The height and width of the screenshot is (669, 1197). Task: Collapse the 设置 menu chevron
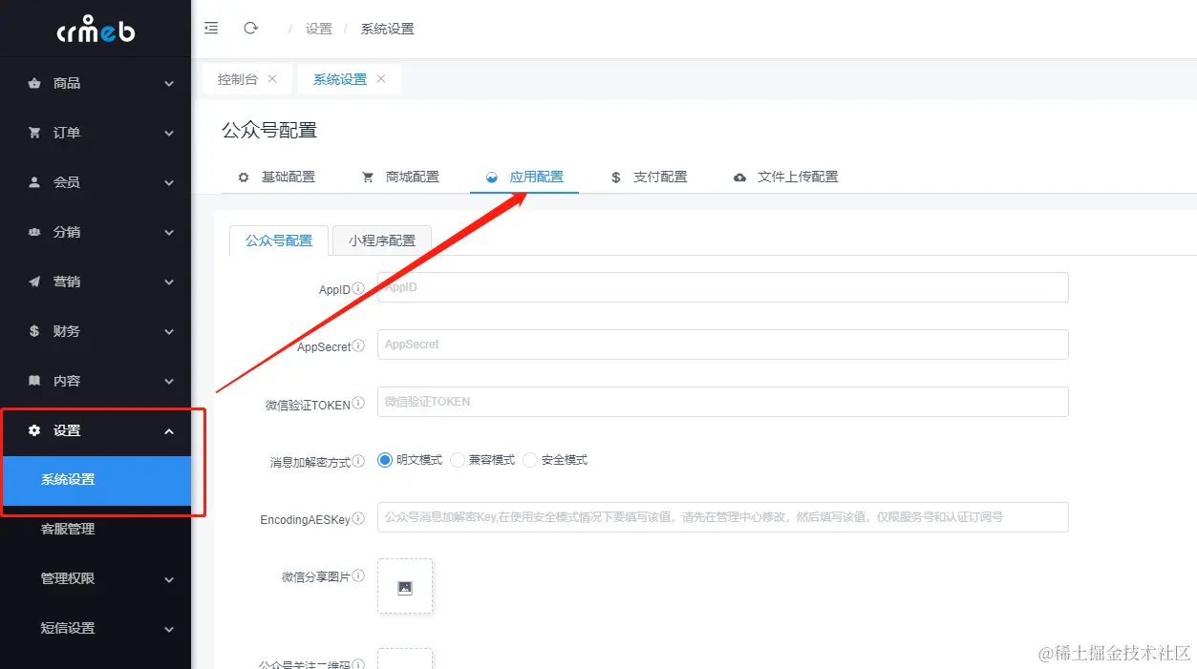point(169,431)
